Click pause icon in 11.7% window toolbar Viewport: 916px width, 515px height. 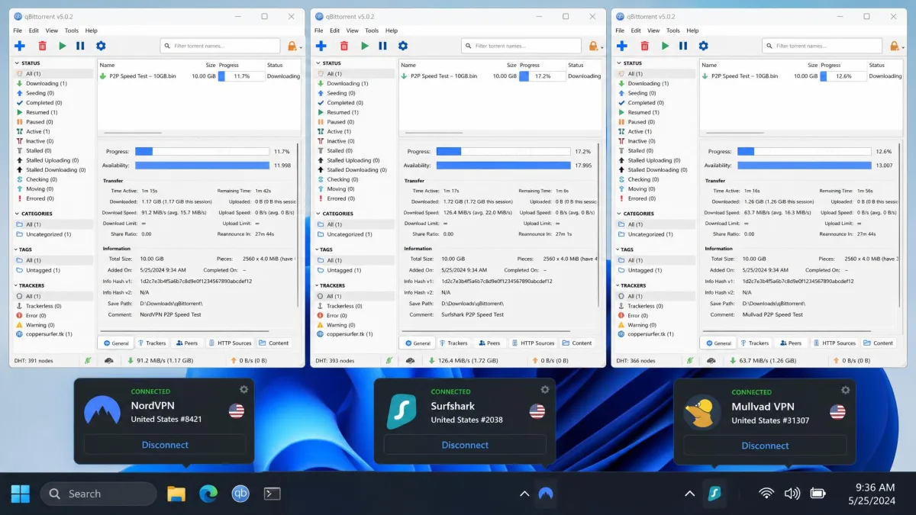(x=81, y=46)
